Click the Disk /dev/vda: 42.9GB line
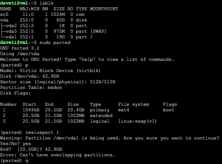 point(31,76)
